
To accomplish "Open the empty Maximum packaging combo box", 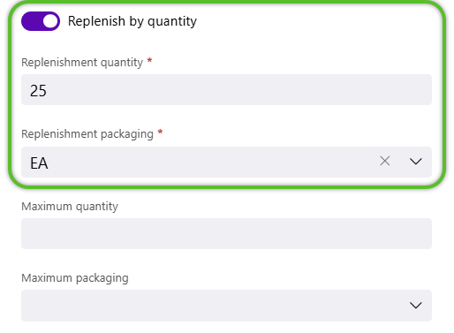I will tap(226, 306).
